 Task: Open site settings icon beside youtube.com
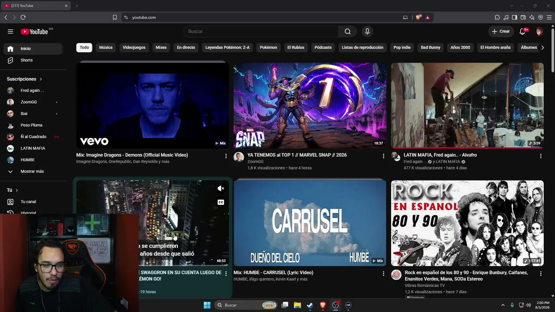(126, 17)
